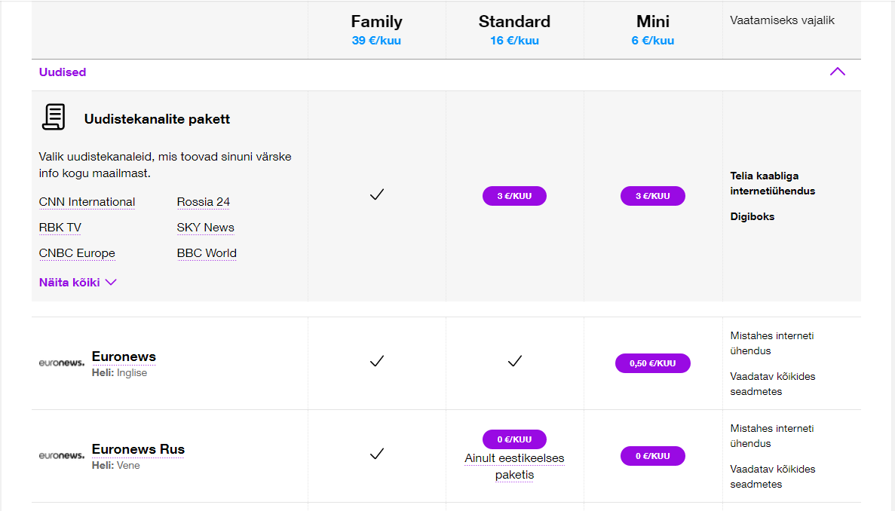
Task: Open the SKY News channel link
Action: (x=206, y=228)
